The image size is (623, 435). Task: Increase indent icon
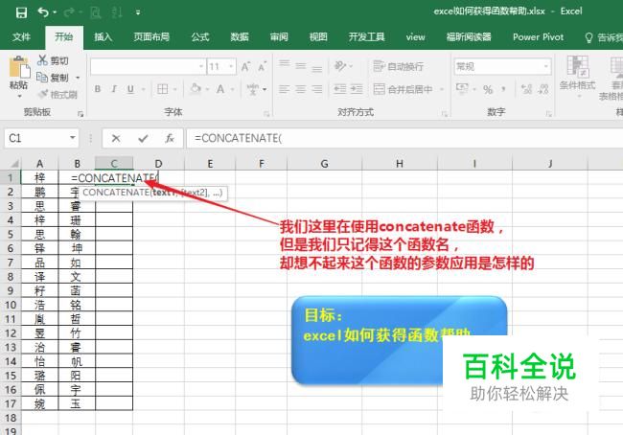pos(357,89)
